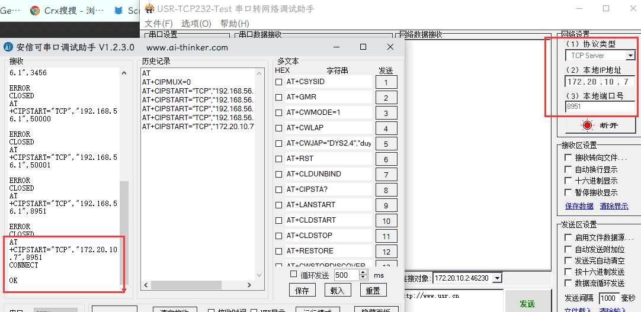Image resolution: width=641 pixels, height=312 pixels.
Task: Select AT+CIPMUX=0 in history list
Action: point(166,82)
